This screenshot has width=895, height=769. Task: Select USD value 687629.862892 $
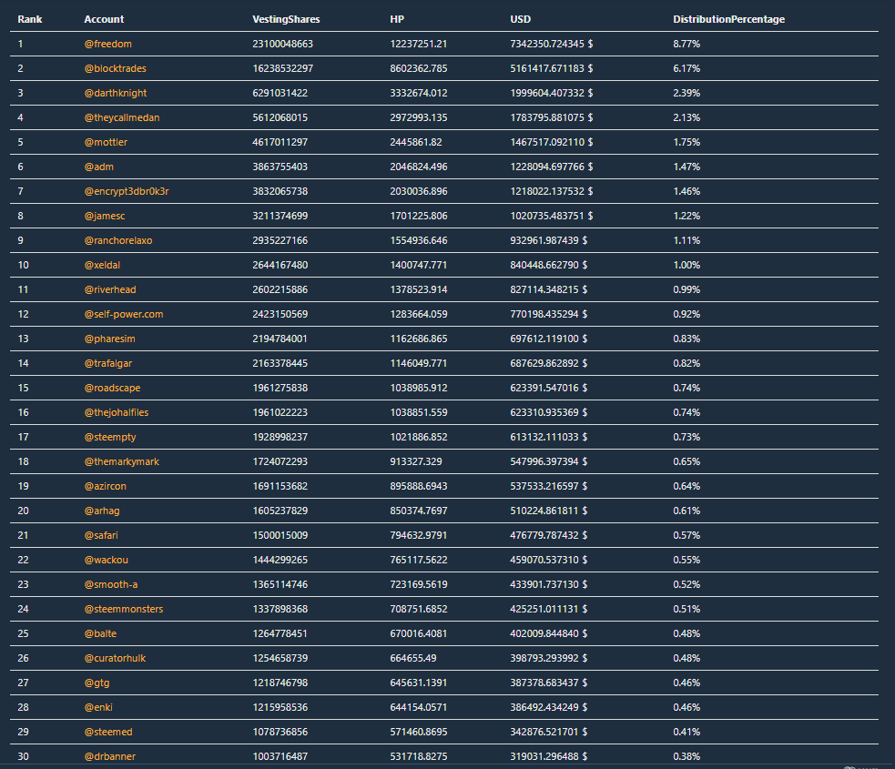coord(548,363)
